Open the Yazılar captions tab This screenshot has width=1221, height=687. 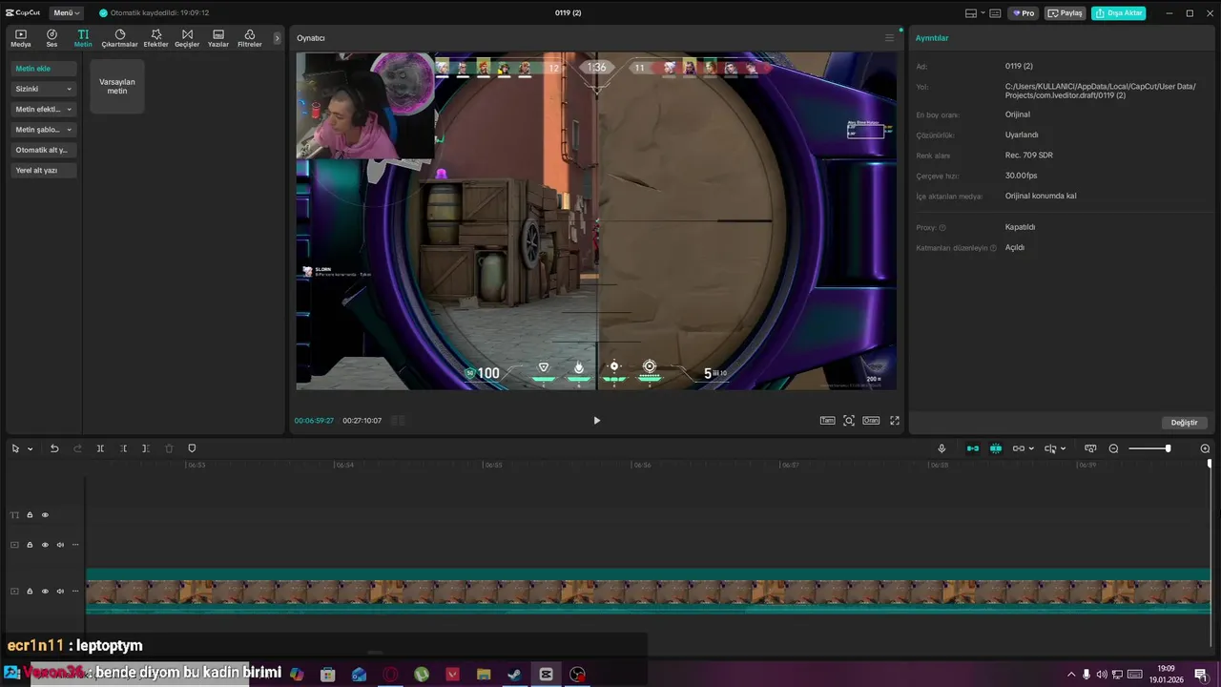click(x=218, y=38)
